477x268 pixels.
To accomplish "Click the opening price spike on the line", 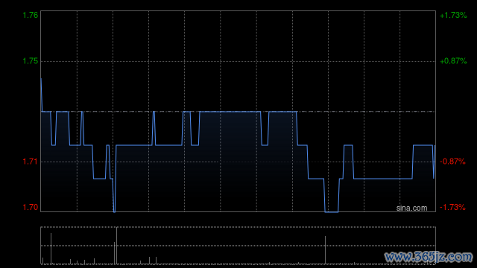I will pos(42,79).
